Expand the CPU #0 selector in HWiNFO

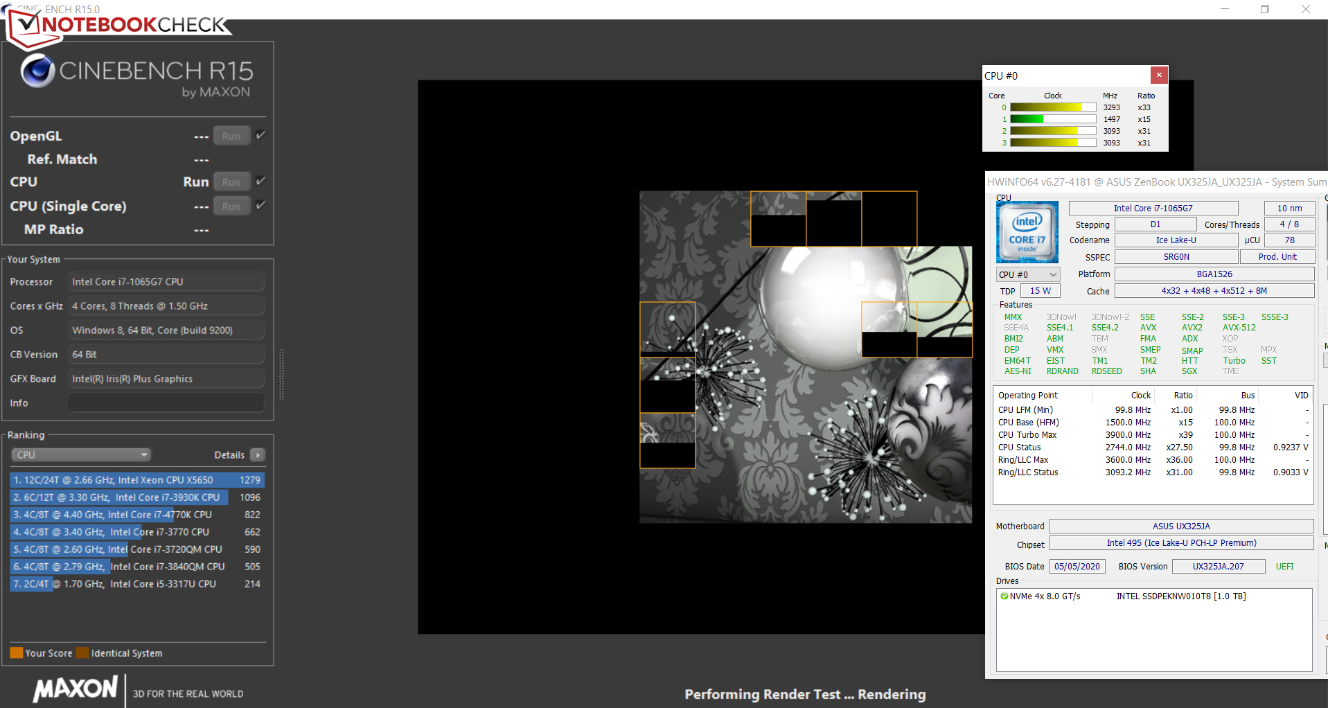pos(1027,275)
